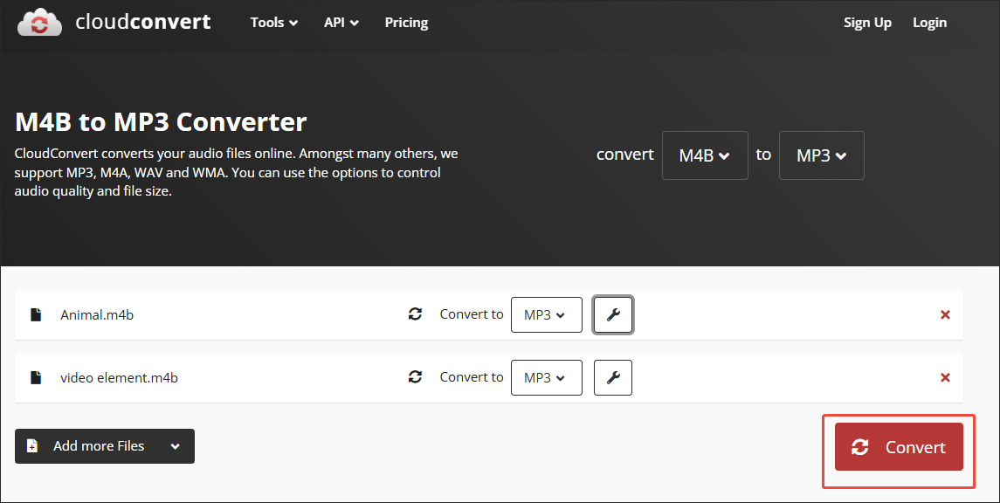
Task: Open the MP3 target format dropdown
Action: [x=821, y=155]
